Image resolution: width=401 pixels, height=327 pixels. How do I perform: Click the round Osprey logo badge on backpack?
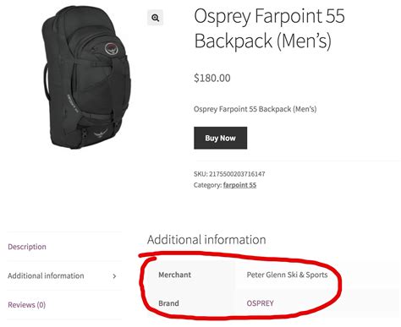point(111,48)
